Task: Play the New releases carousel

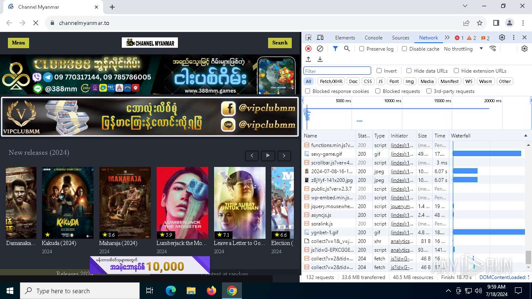Action: click(x=268, y=156)
